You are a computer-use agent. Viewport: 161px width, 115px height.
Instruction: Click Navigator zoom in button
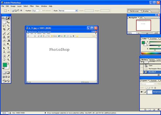pyautogui.click(x=156, y=33)
